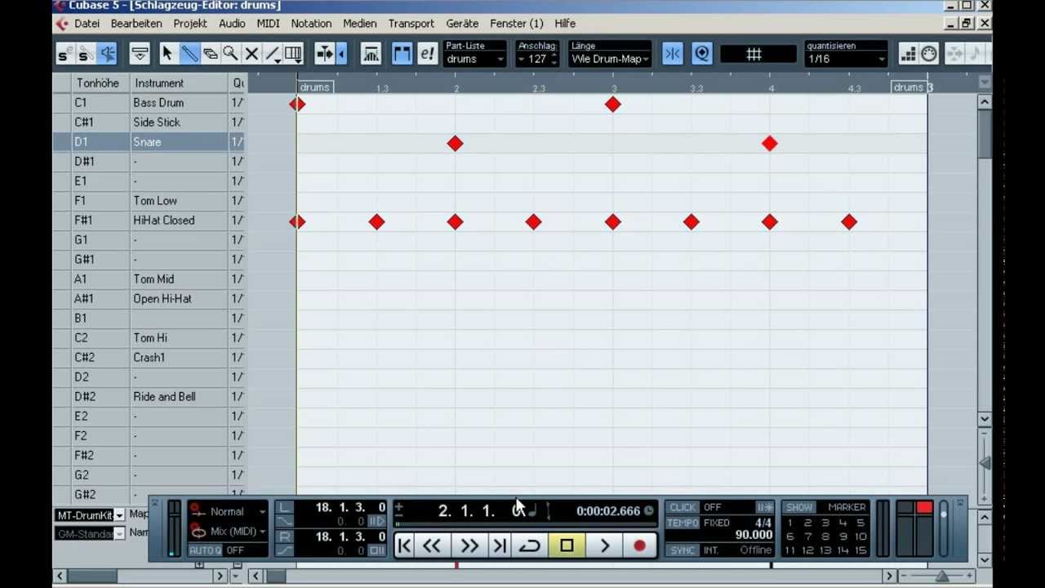Viewport: 1045px width, 588px height.
Task: Go to project start in transport
Action: [x=404, y=546]
